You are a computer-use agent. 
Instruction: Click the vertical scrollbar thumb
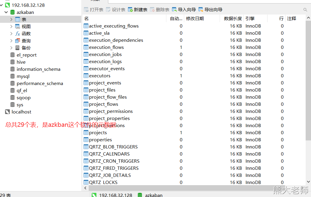click(x=308, y=81)
